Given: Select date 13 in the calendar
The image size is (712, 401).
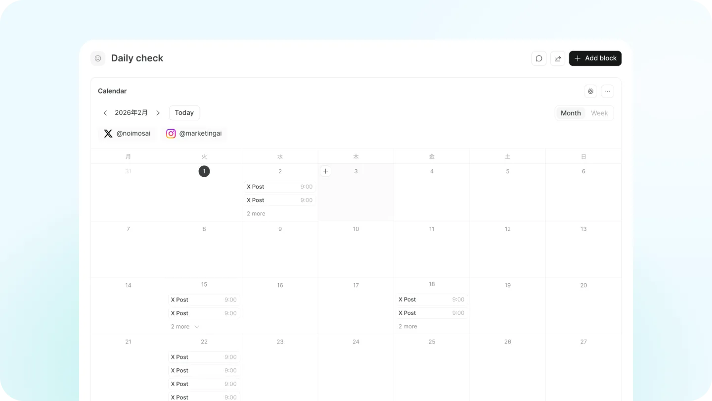Looking at the screenshot, I should (583, 229).
